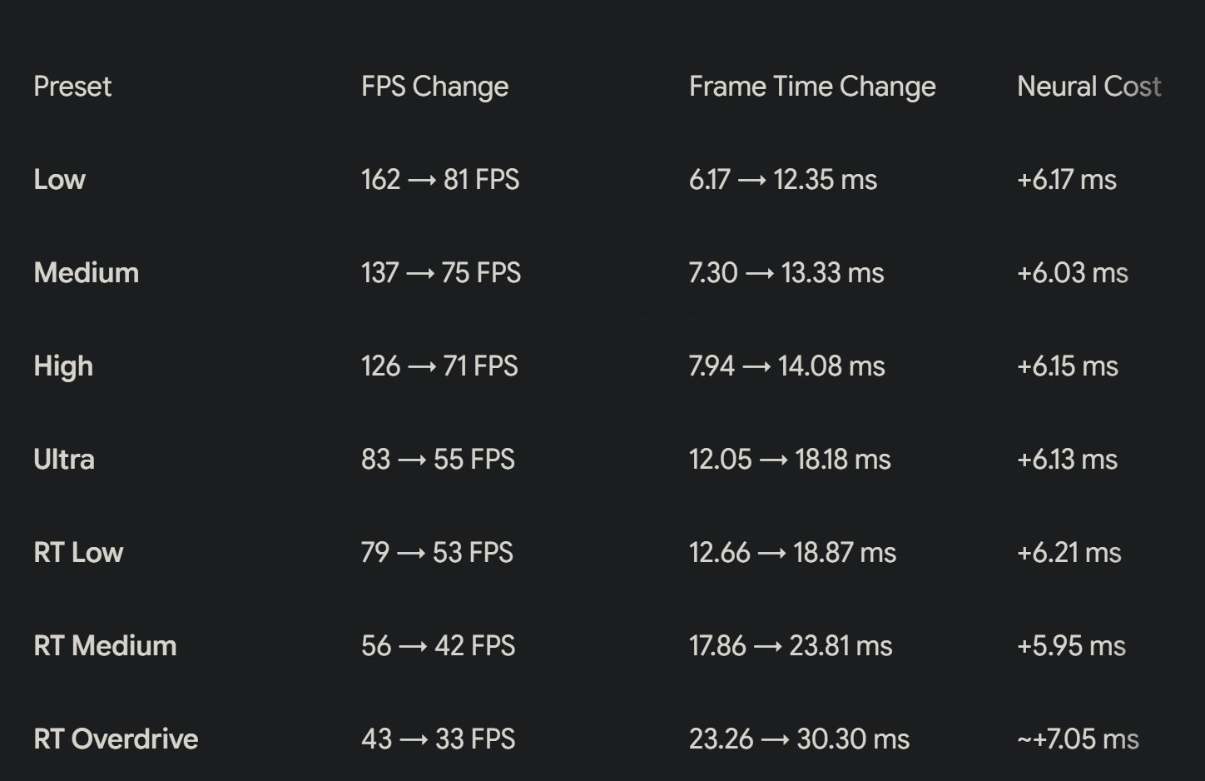The image size is (1205, 781).
Task: Click the 7.94 → 14.08 ms cell
Action: coord(787,366)
